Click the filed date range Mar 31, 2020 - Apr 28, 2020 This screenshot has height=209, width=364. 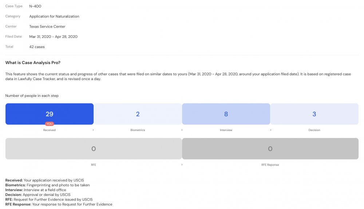54,37
